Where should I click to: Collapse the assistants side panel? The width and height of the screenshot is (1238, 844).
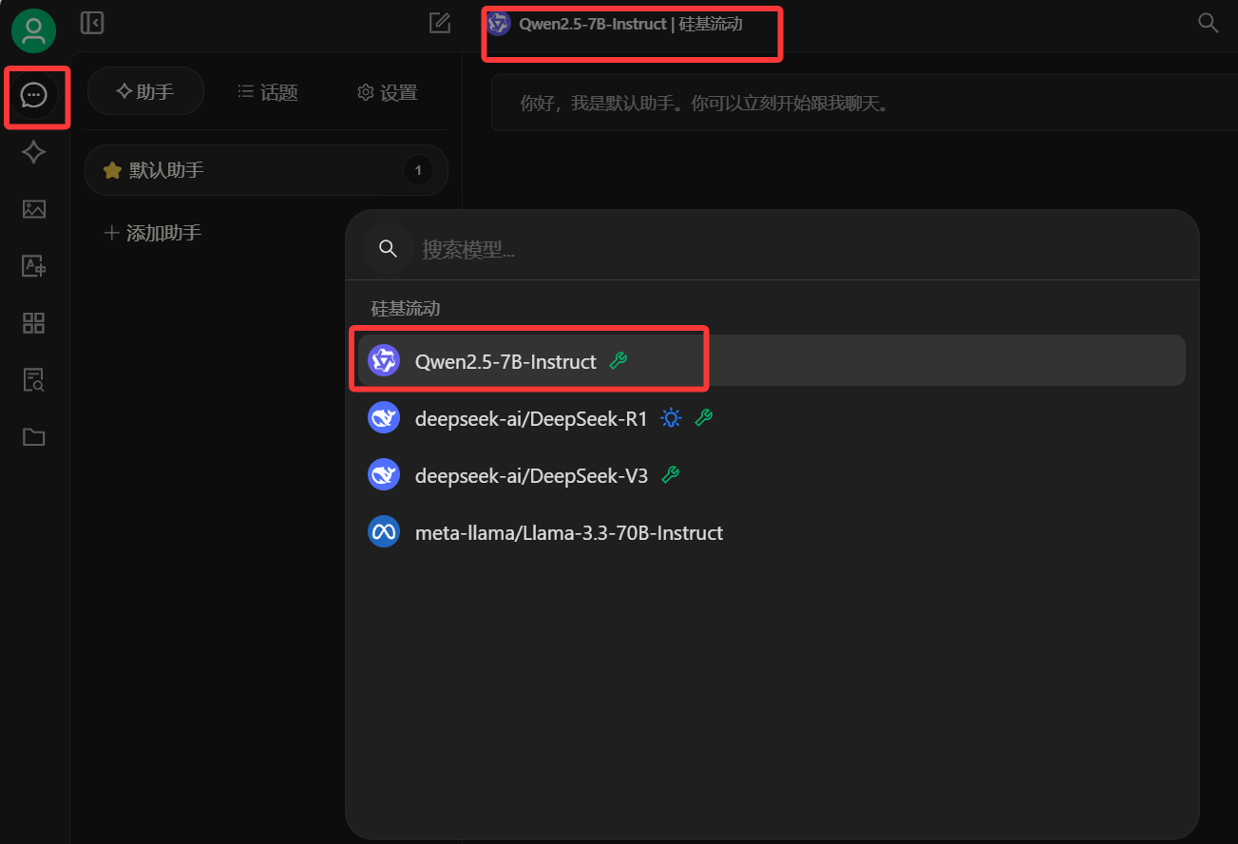(92, 23)
